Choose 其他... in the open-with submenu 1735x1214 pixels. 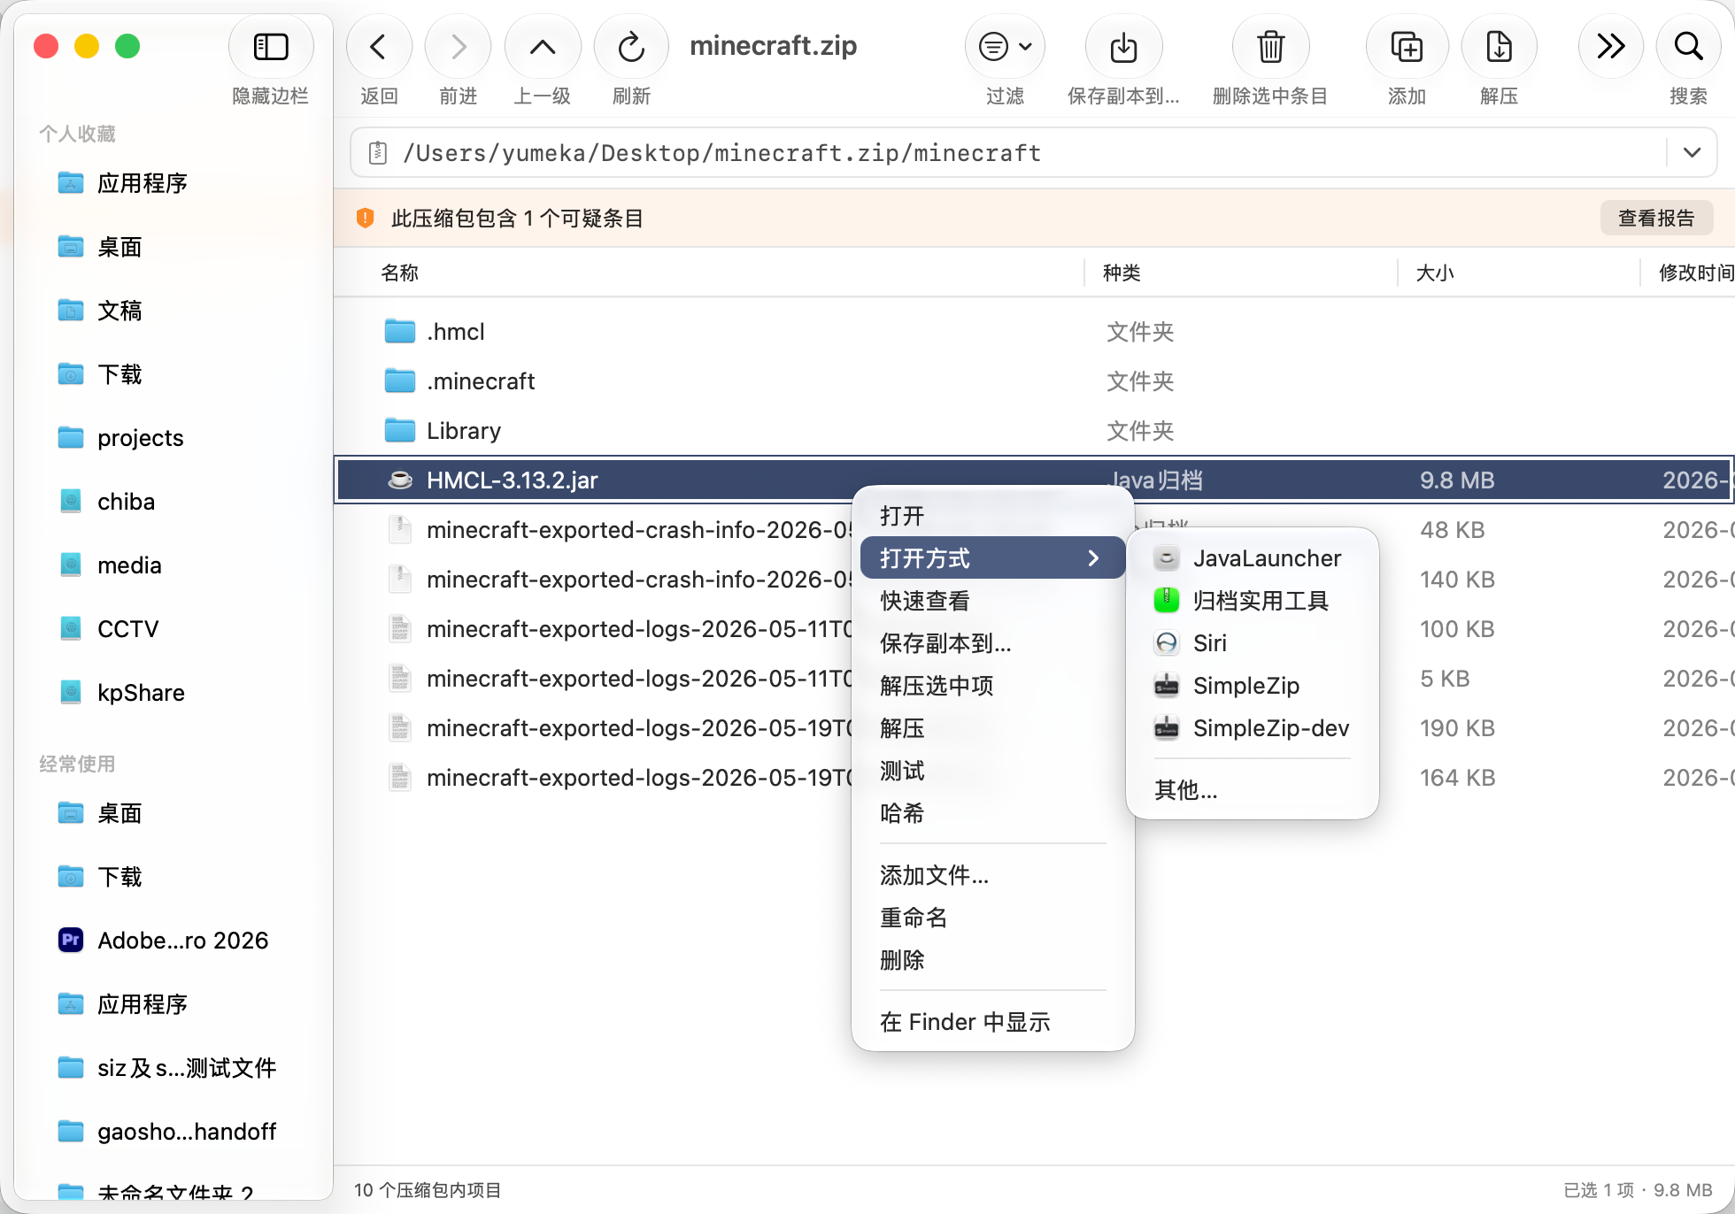(1252, 789)
